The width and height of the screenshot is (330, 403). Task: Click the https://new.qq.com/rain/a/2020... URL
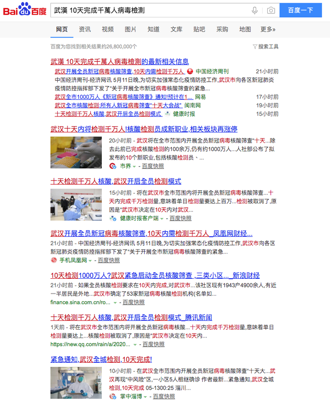pyautogui.click(x=90, y=344)
